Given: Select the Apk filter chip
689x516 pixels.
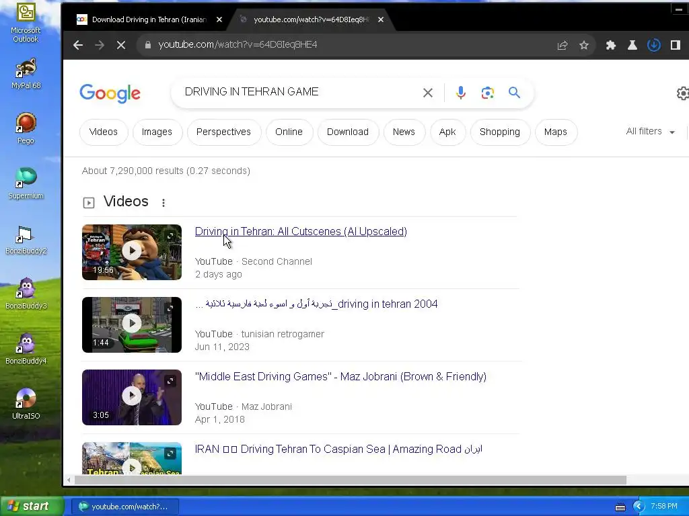Looking at the screenshot, I should 447,132.
